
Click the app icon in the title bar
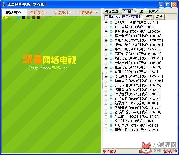[4, 4]
